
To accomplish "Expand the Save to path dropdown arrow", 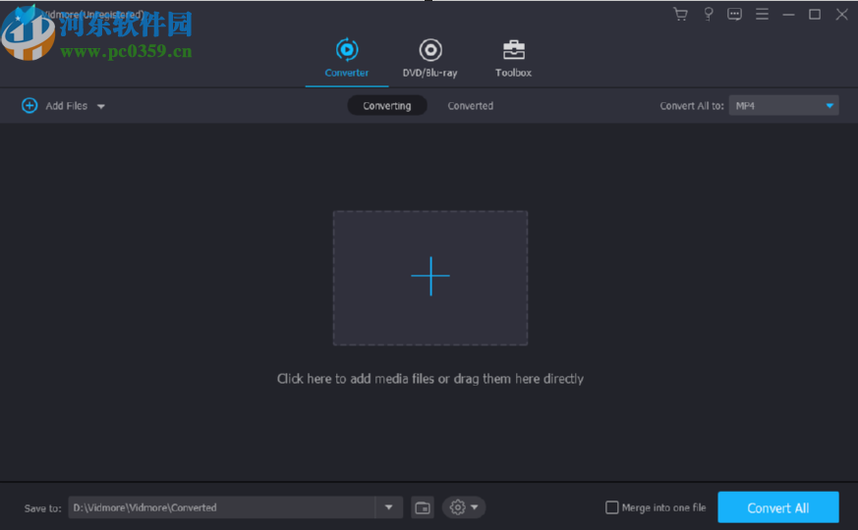I will tap(388, 507).
